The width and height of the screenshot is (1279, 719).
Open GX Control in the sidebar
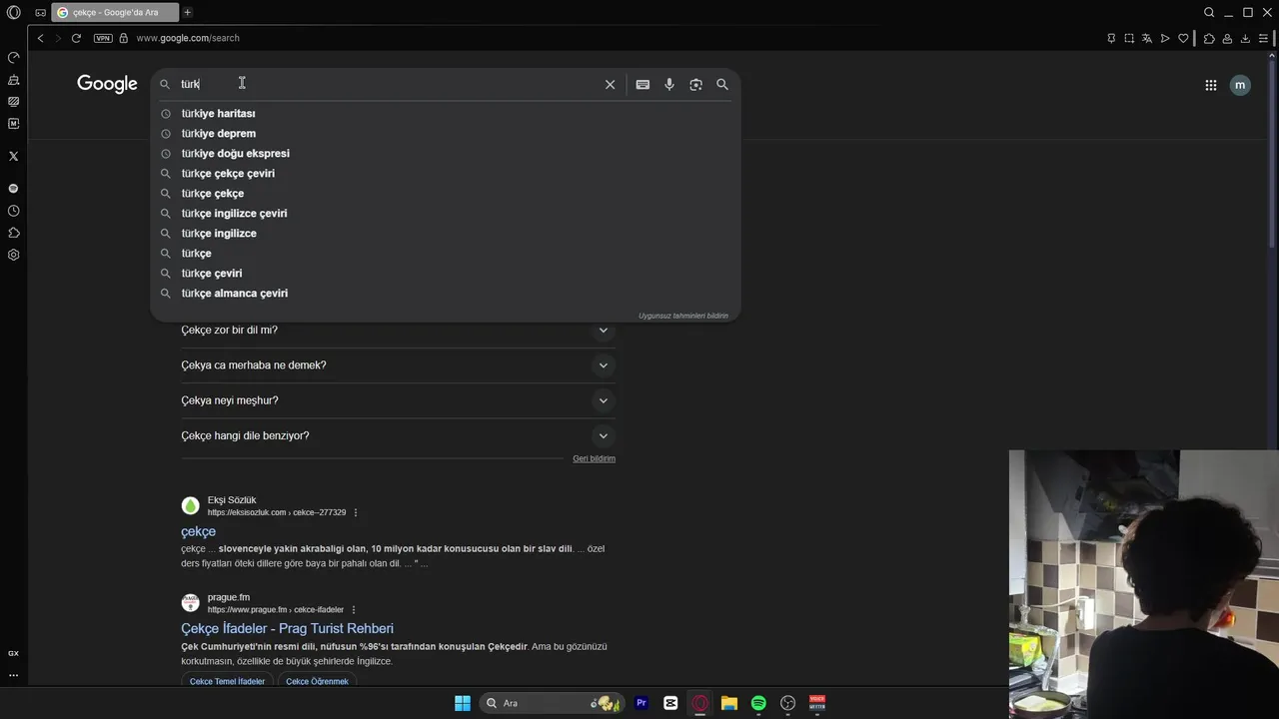(13, 58)
